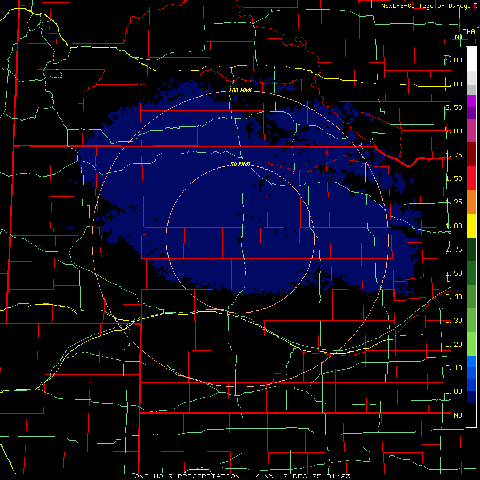The height and width of the screenshot is (480, 480).
Task: Click the 0.30 legend value
Action: pyautogui.click(x=454, y=320)
